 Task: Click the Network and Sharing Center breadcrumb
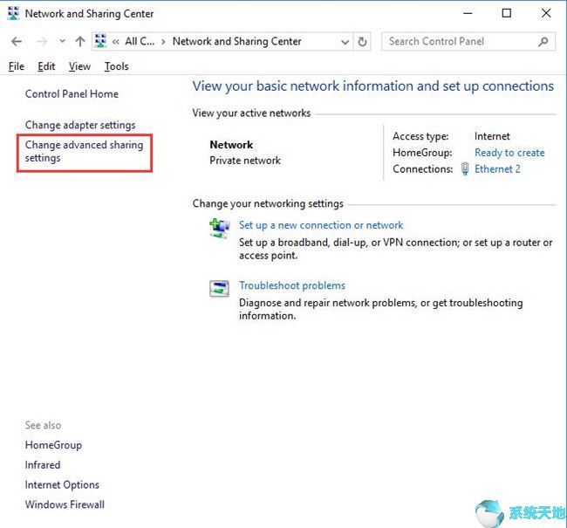click(x=237, y=41)
